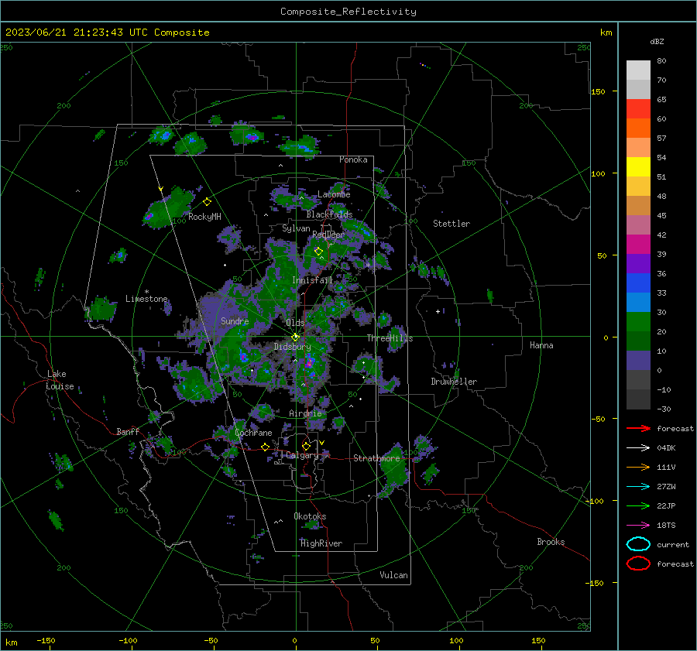Click the Calgary city label
697x651 pixels.
[302, 455]
